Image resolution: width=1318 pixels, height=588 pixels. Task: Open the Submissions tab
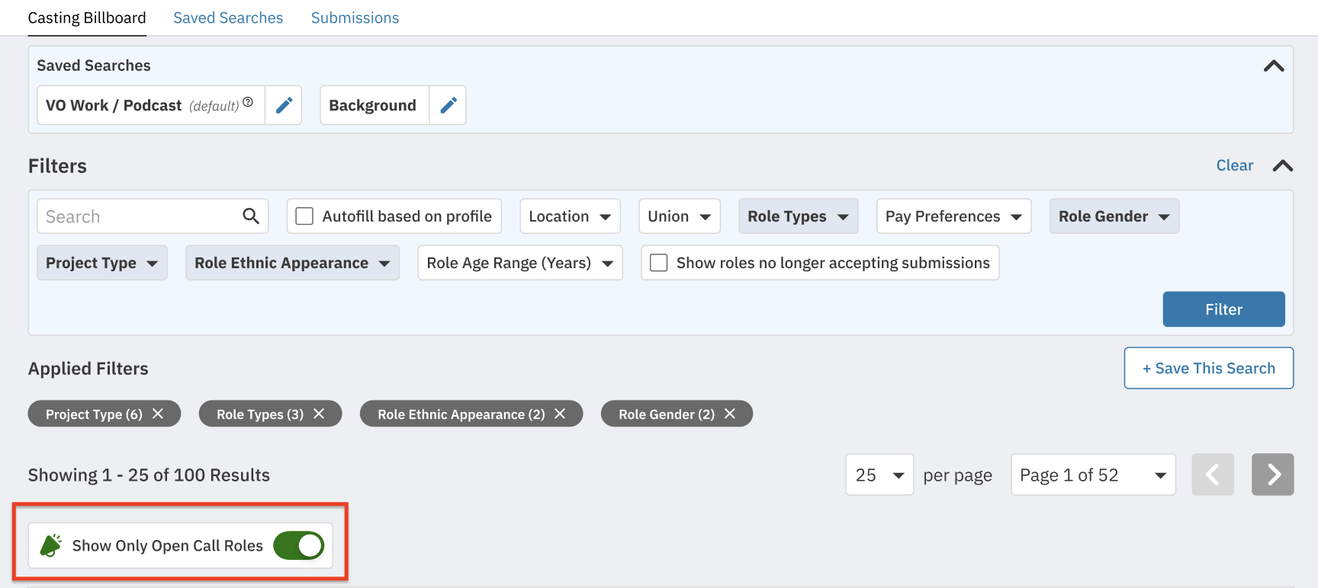point(355,18)
